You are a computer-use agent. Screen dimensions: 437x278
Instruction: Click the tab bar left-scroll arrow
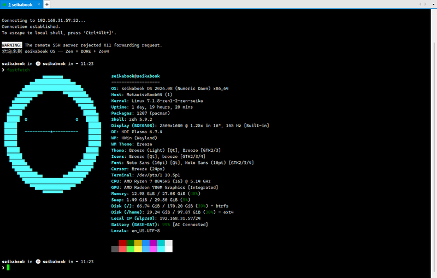point(420,4)
